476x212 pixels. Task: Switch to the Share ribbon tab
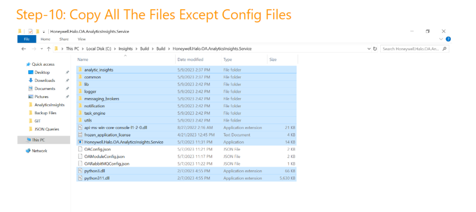click(x=63, y=39)
